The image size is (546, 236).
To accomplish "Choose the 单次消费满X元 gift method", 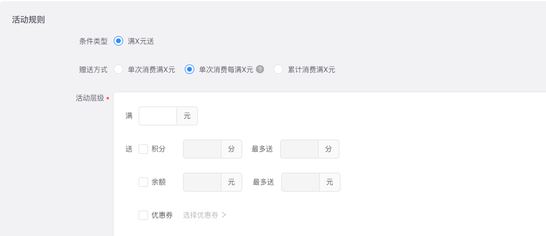I will (118, 70).
